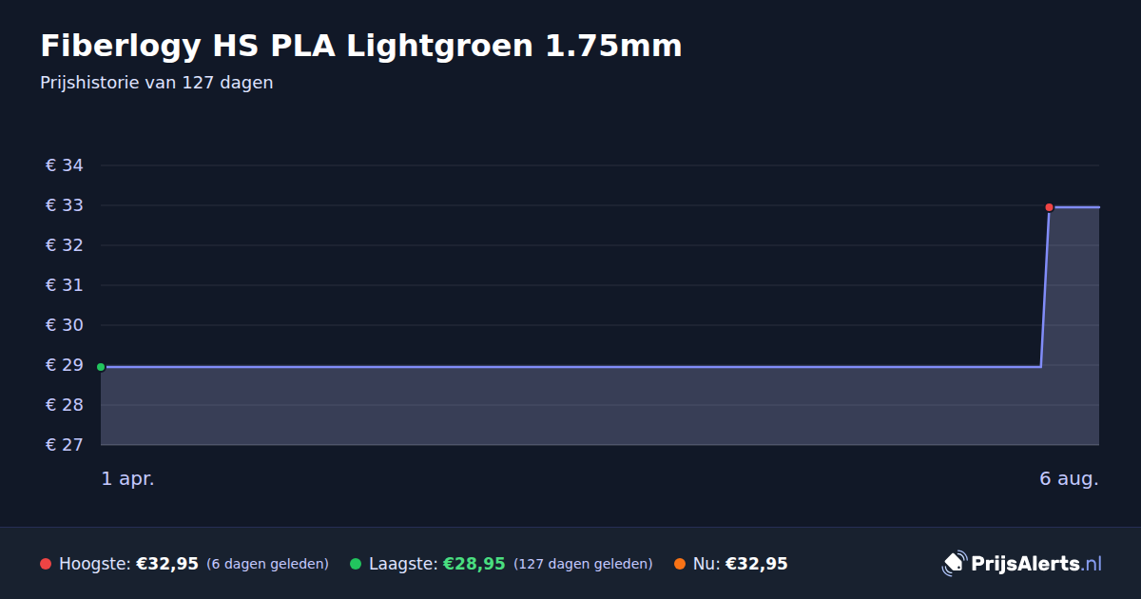The width and height of the screenshot is (1141, 599).
Task: Click the € 29 axis label
Action: [x=65, y=365]
